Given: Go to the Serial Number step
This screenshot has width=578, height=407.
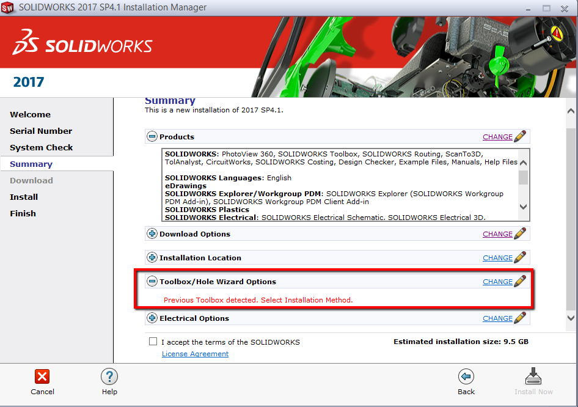Looking at the screenshot, I should [x=41, y=131].
